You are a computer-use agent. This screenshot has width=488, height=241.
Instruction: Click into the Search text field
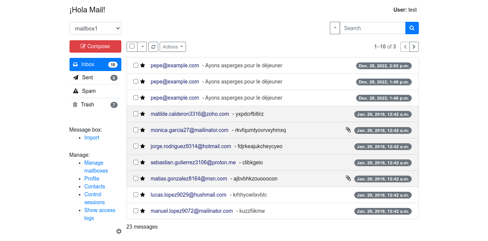(x=372, y=28)
